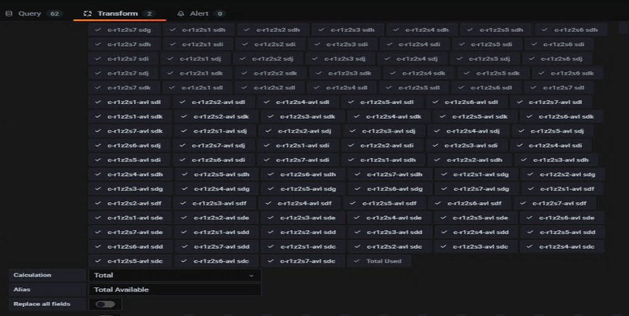Toggle field c-r1z2s1-avl sde

click(x=131, y=218)
